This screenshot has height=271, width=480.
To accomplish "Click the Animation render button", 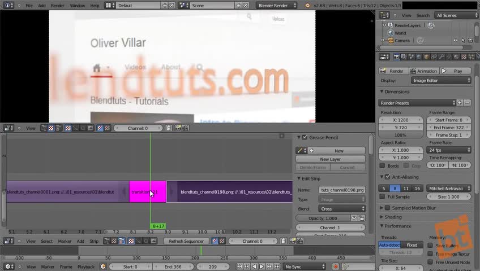I will point(424,71).
